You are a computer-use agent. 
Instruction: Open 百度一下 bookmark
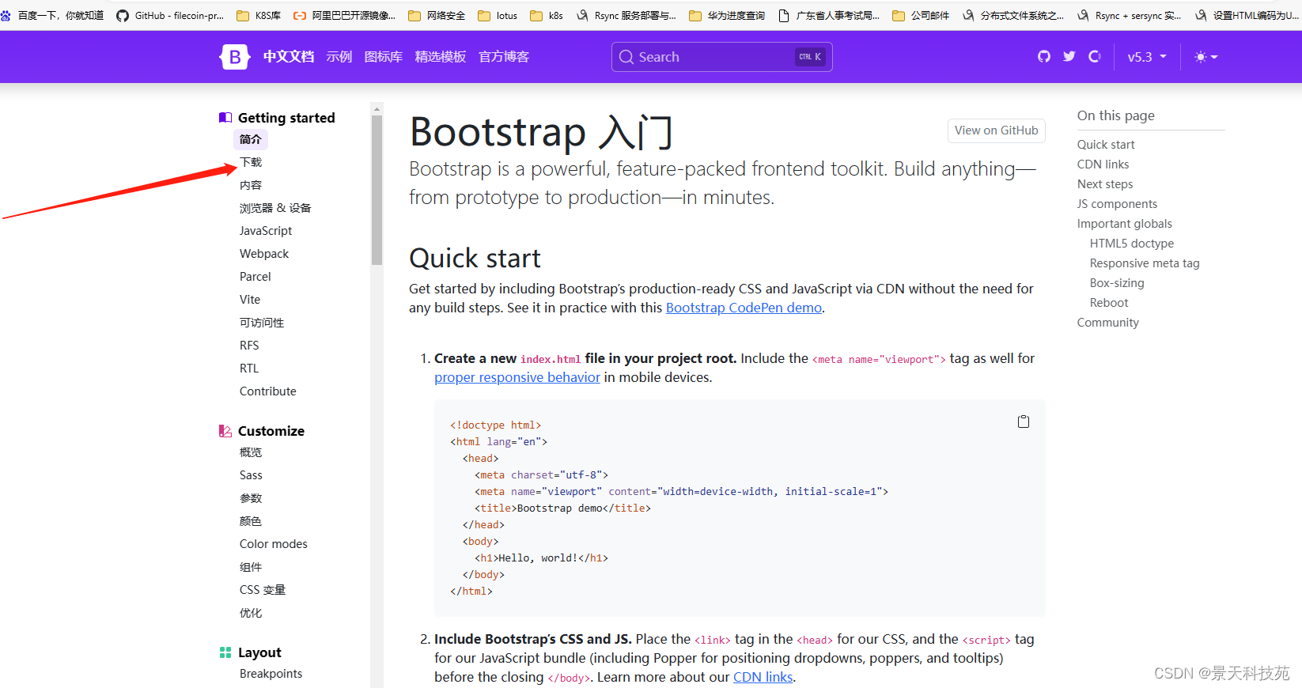pos(52,15)
